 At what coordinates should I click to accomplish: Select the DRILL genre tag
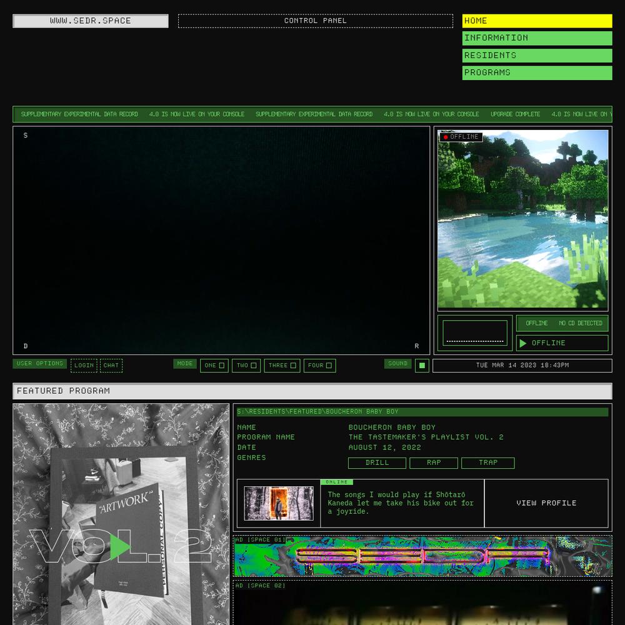pos(377,462)
